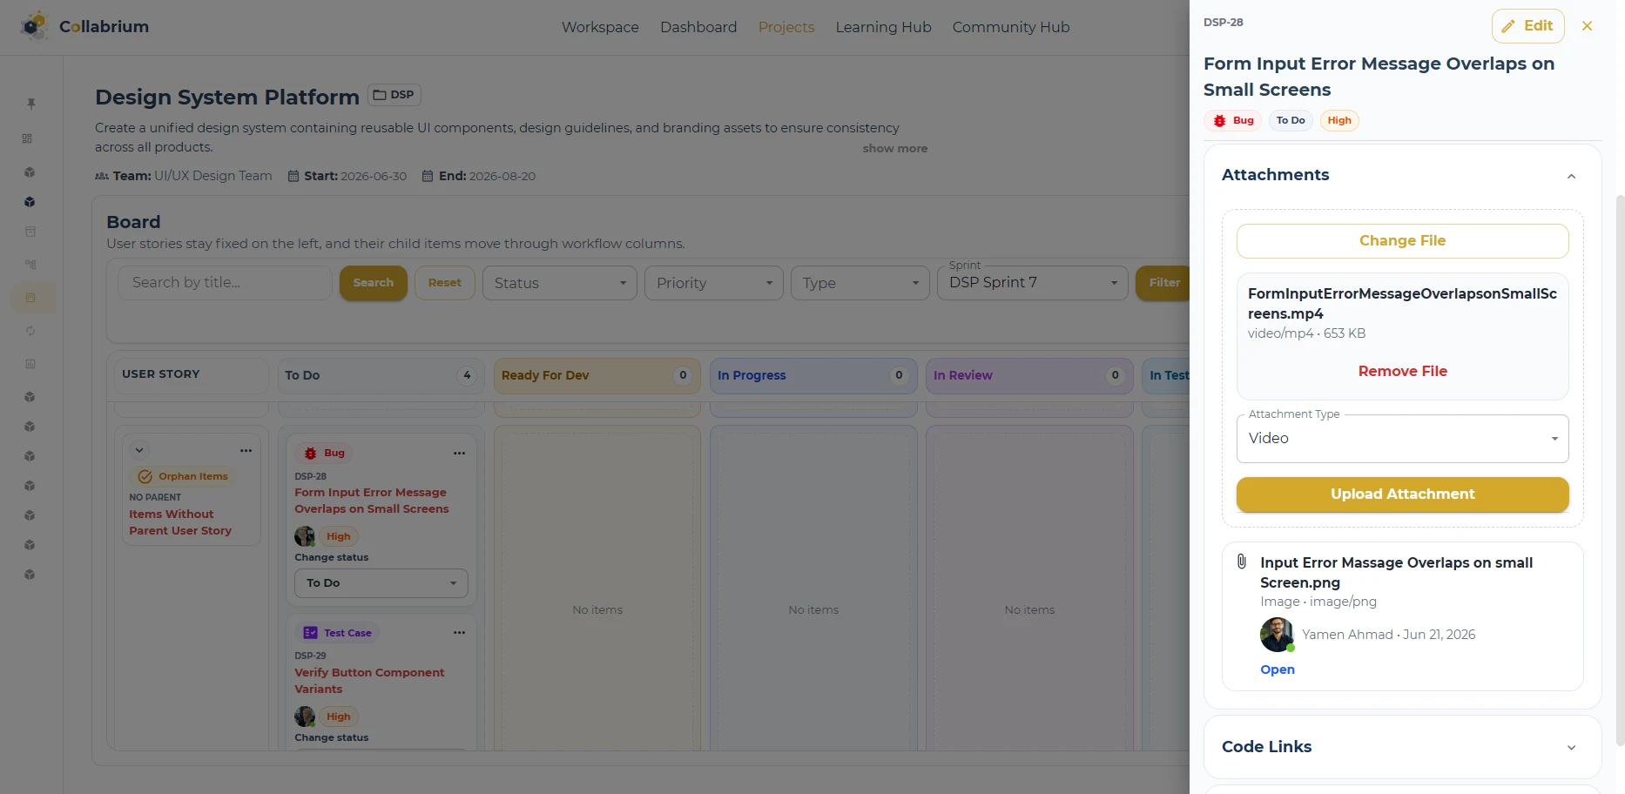Image resolution: width=1625 pixels, height=794 pixels.
Task: Open the Status filter dropdown
Action: 559,283
